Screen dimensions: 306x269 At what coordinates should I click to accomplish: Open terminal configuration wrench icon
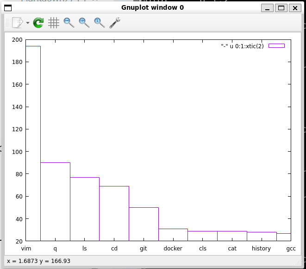click(x=115, y=23)
